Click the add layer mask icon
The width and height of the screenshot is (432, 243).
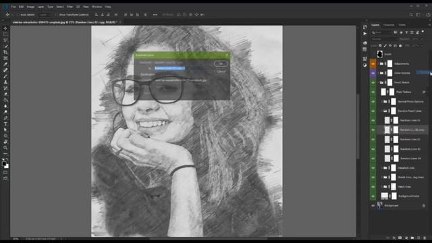pyautogui.click(x=400, y=238)
